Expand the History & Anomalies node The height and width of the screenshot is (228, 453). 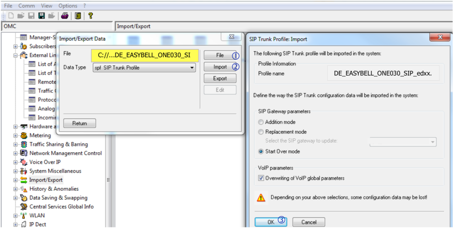(x=15, y=189)
